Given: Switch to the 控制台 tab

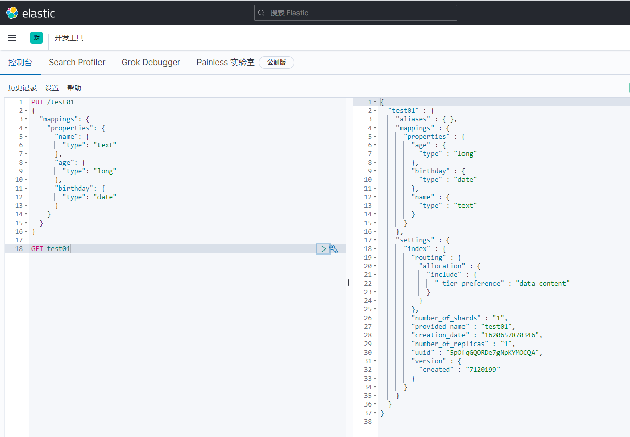Looking at the screenshot, I should click(x=20, y=63).
